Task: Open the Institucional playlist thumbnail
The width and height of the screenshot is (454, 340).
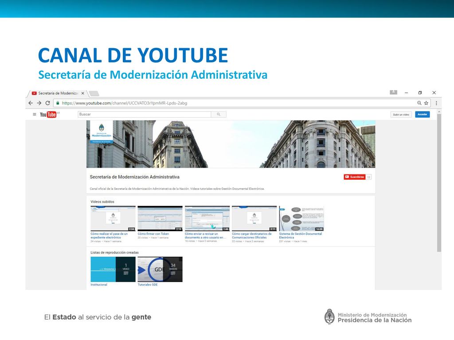Action: (x=113, y=269)
